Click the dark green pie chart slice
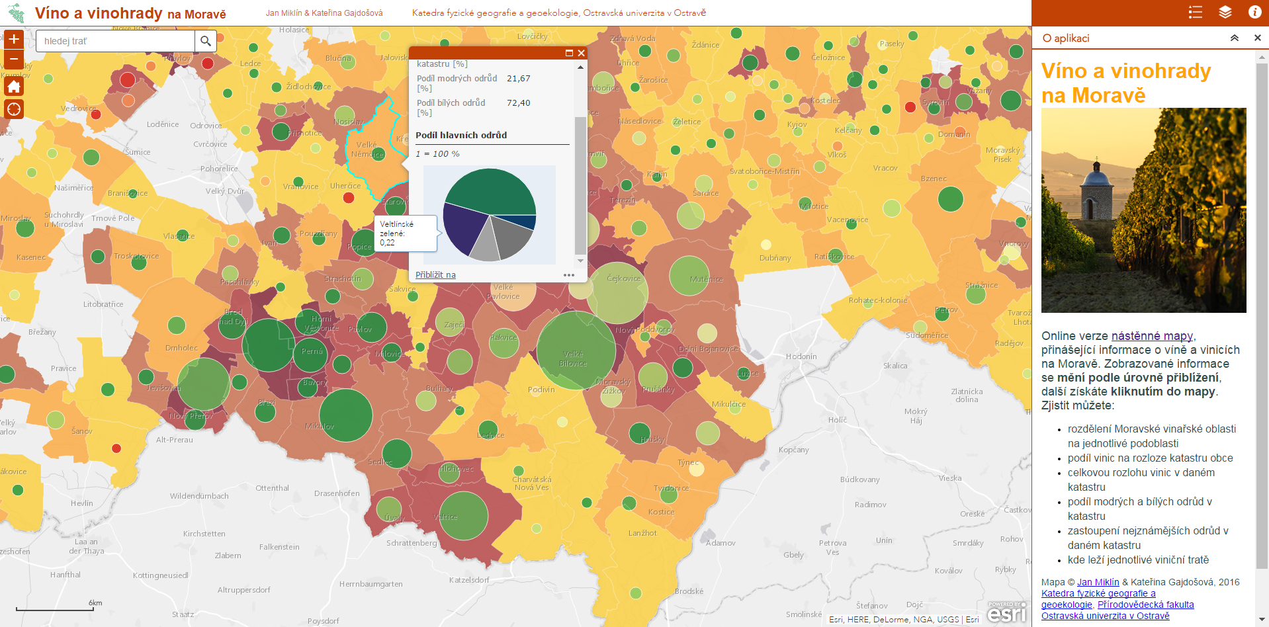 490,192
